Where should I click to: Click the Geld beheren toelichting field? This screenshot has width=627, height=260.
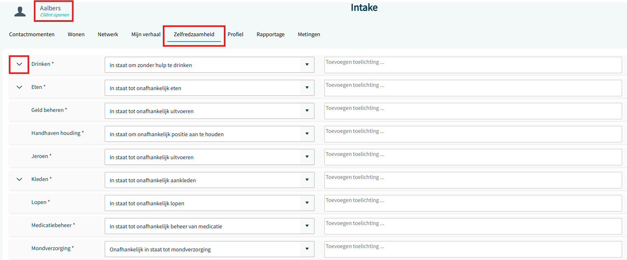click(x=473, y=111)
